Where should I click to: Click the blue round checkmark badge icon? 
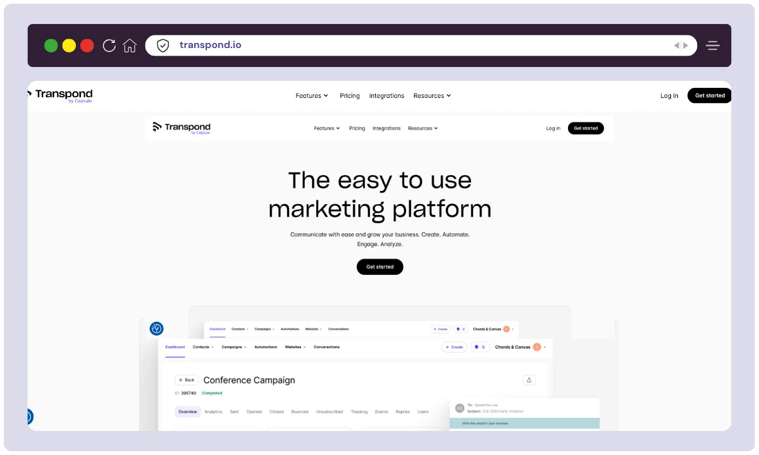tap(156, 329)
